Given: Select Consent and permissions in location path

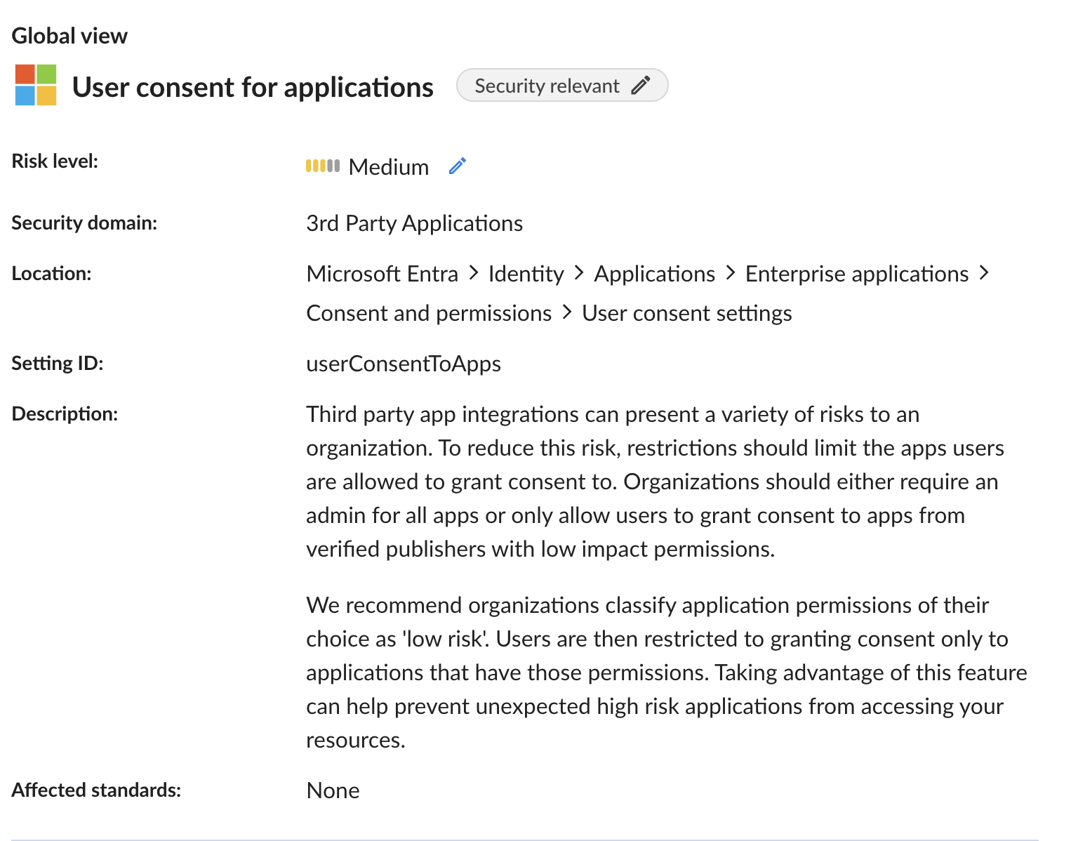Looking at the screenshot, I should [x=430, y=313].
